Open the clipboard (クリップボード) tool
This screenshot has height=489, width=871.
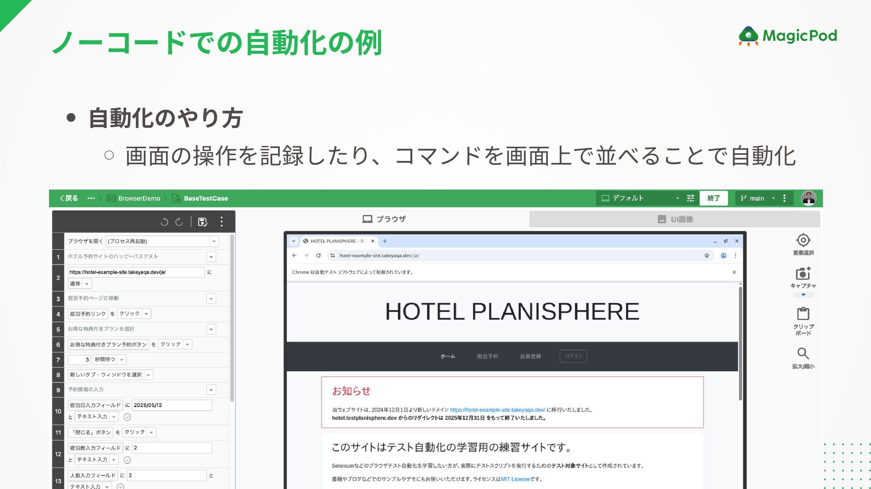click(x=803, y=313)
